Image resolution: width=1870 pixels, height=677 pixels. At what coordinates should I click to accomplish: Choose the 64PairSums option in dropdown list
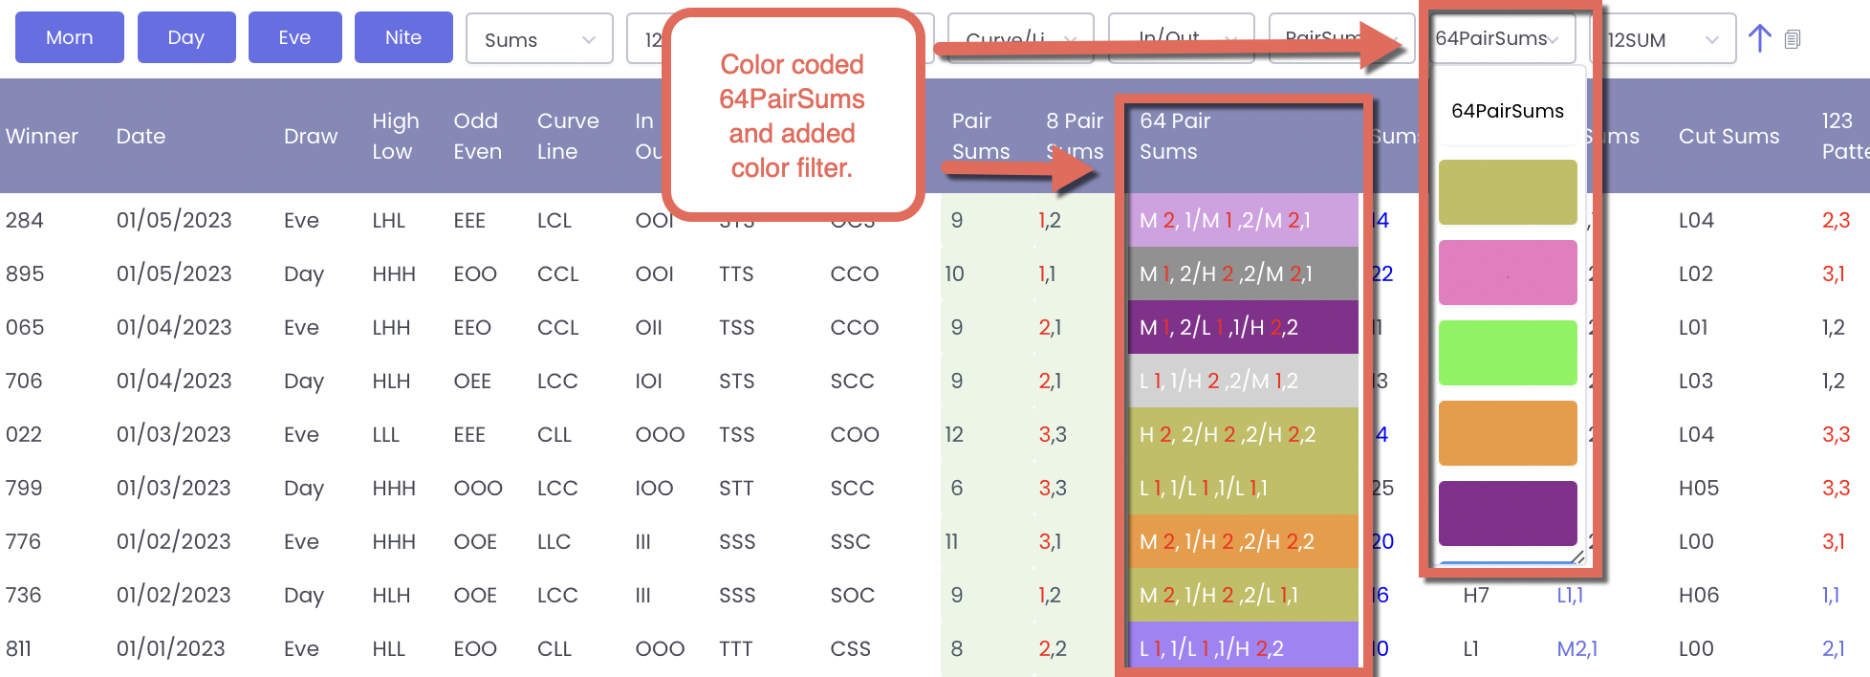pos(1508,111)
